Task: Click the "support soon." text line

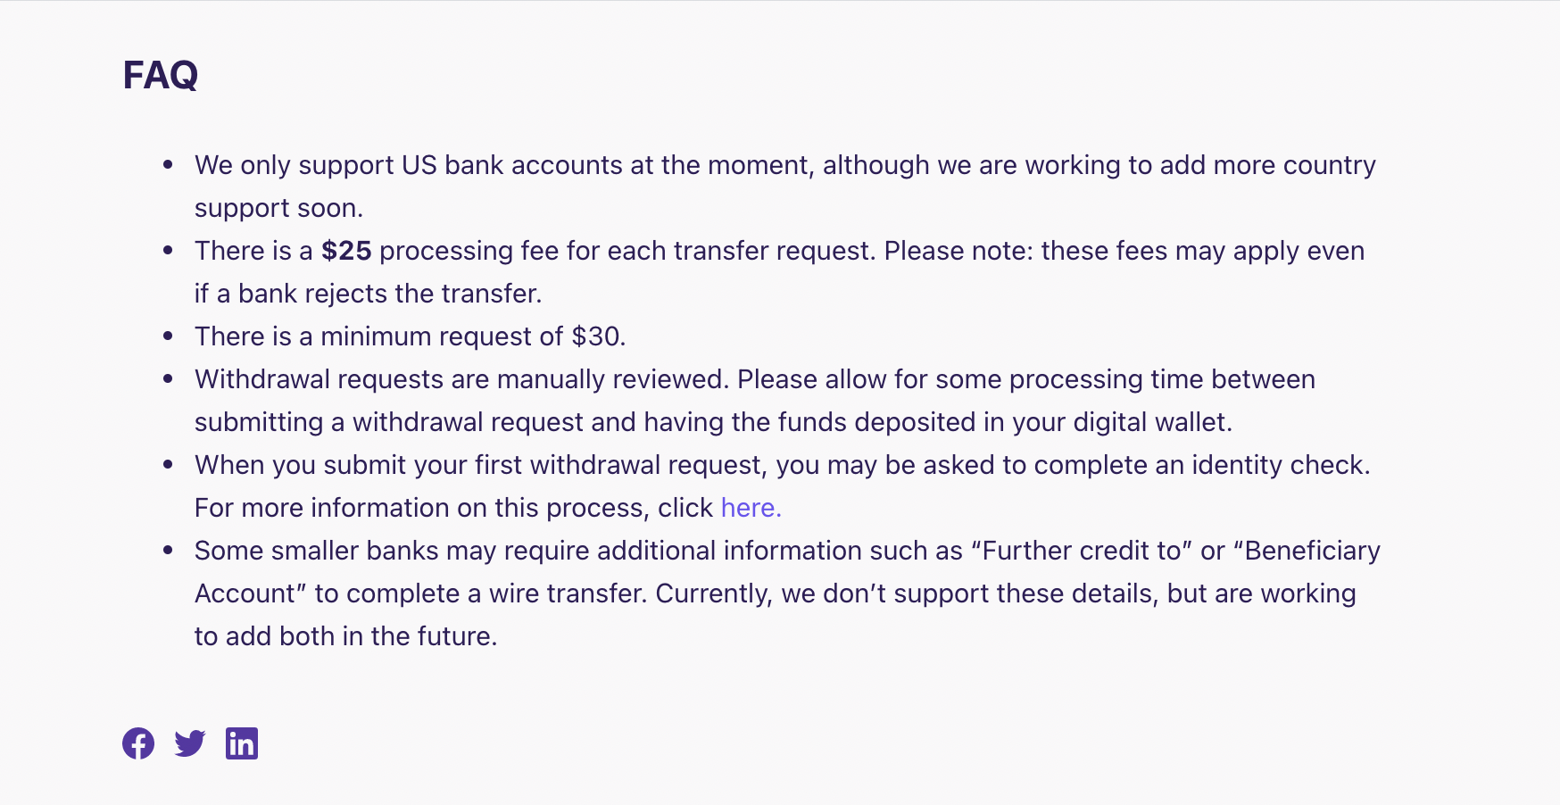Action: [279, 208]
